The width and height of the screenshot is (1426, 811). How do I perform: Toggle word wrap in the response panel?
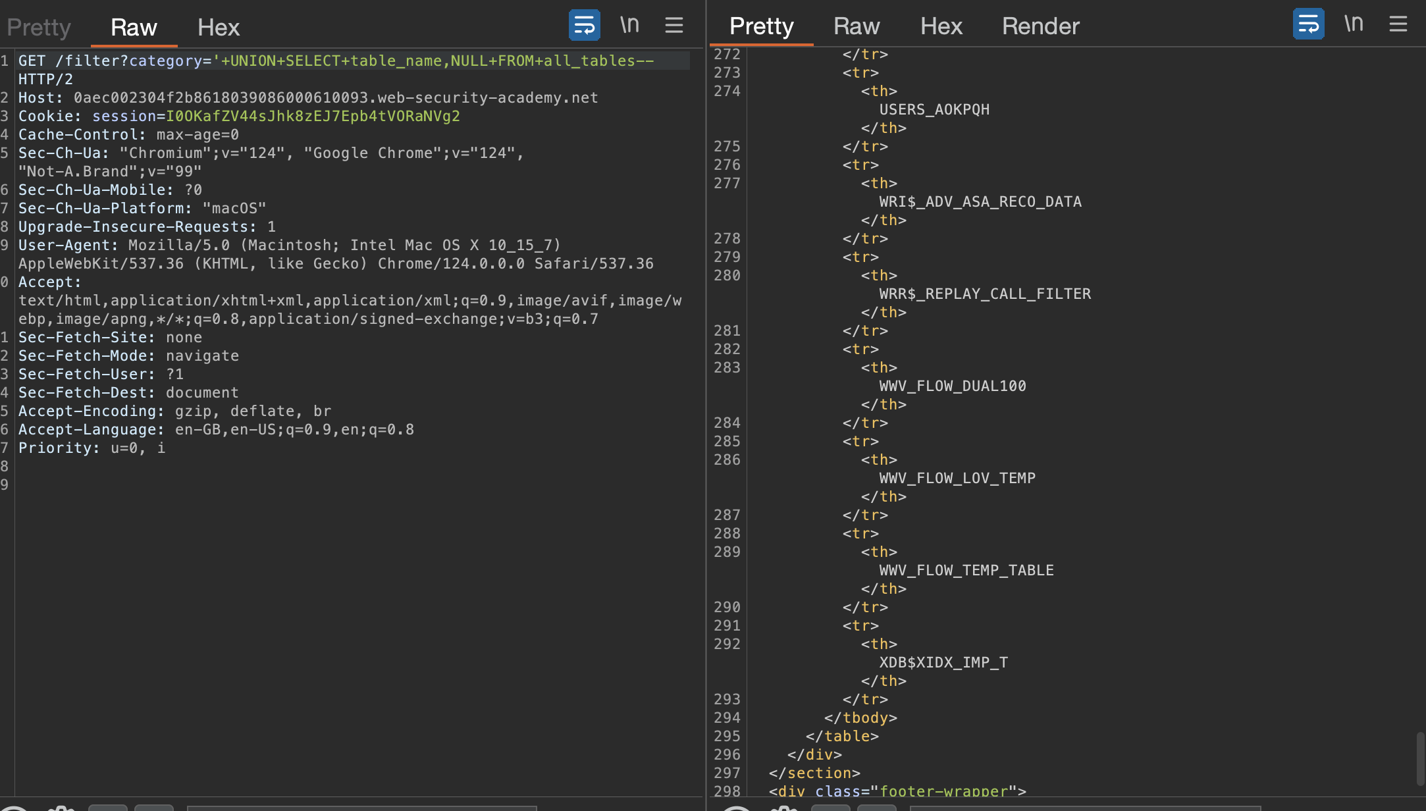point(1308,24)
